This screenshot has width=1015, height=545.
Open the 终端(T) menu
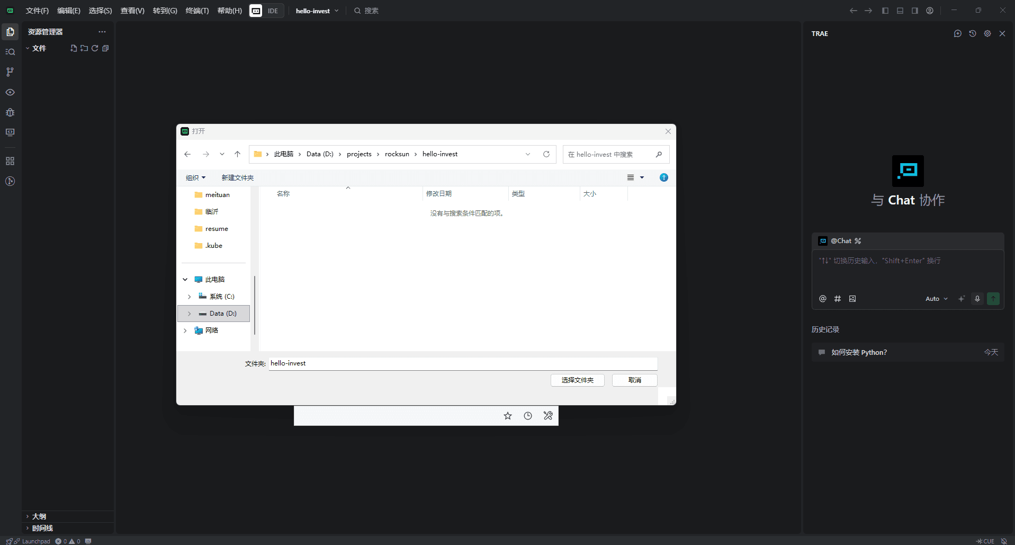coord(197,11)
